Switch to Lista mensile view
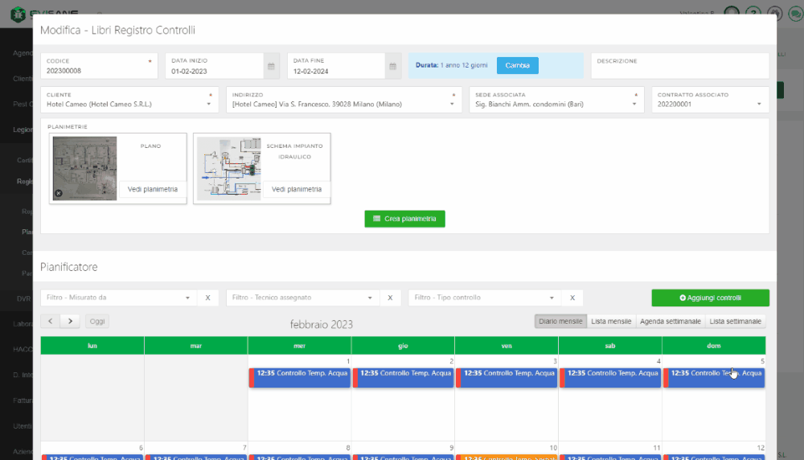The image size is (804, 460). 610,322
